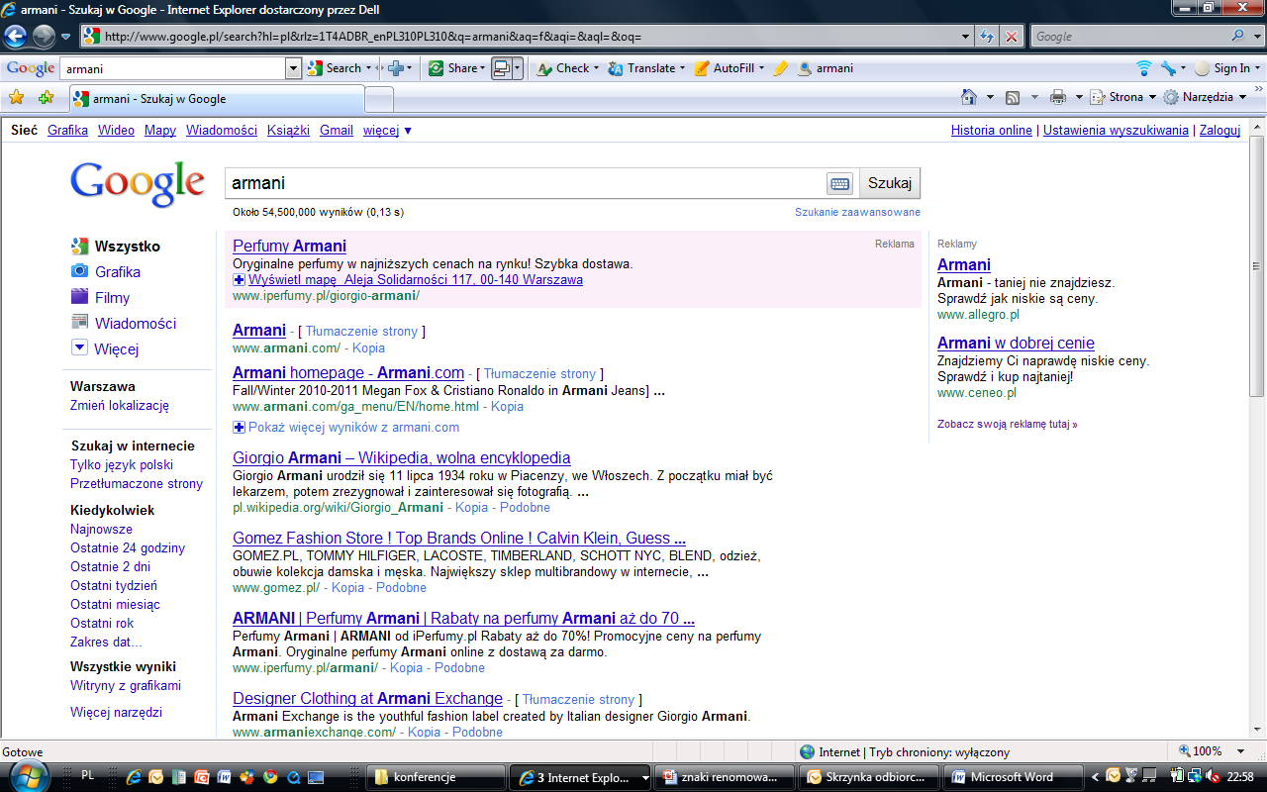Filter results by Ostatnie 24 godziny

point(128,547)
